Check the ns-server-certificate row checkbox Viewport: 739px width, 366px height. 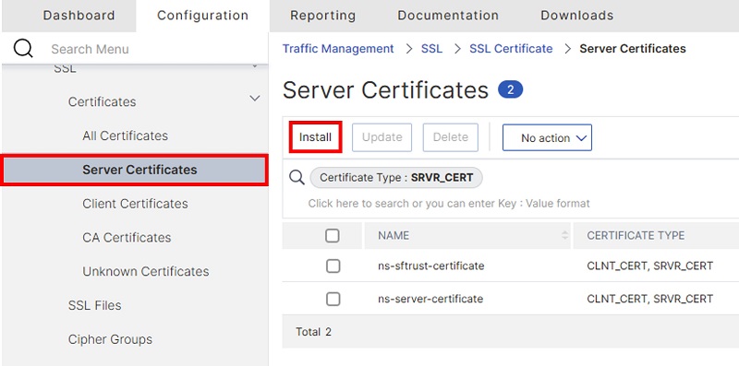coord(333,299)
